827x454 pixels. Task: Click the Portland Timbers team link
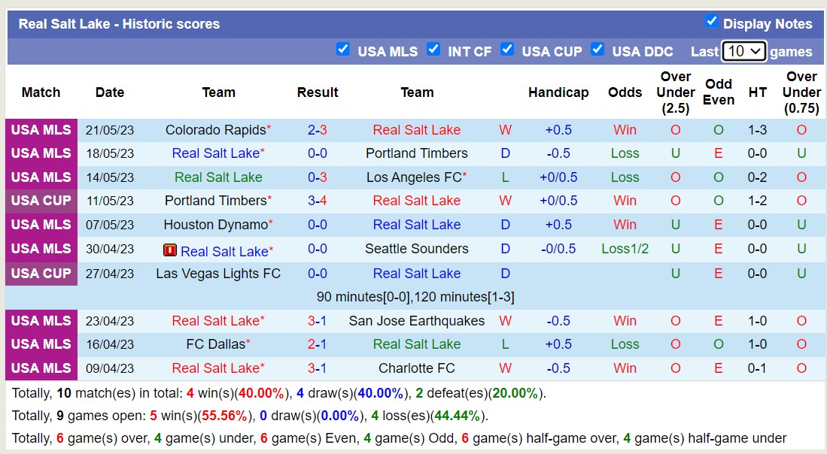[x=416, y=153]
